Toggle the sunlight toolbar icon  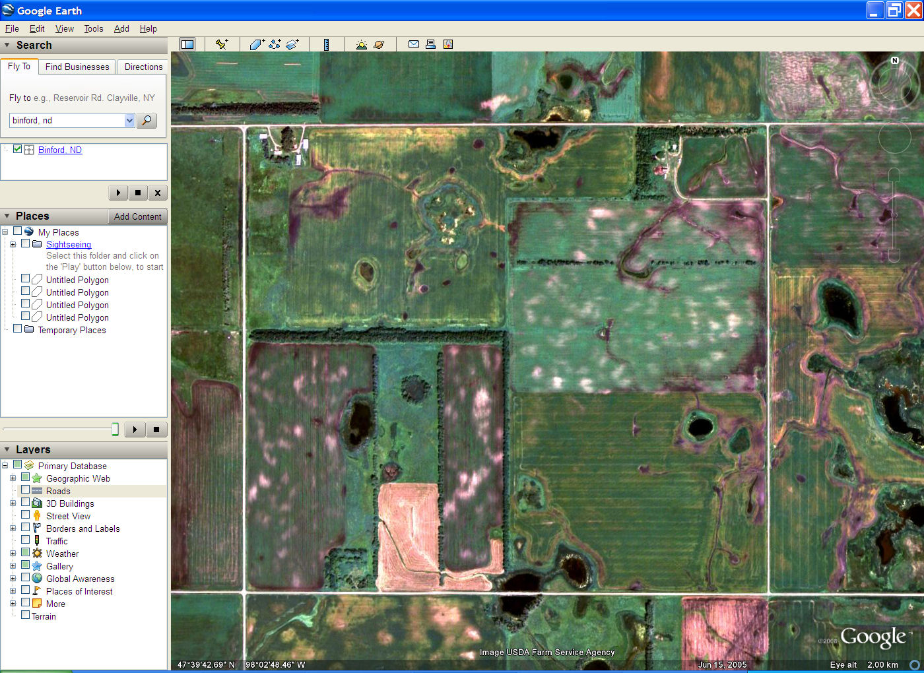point(362,44)
